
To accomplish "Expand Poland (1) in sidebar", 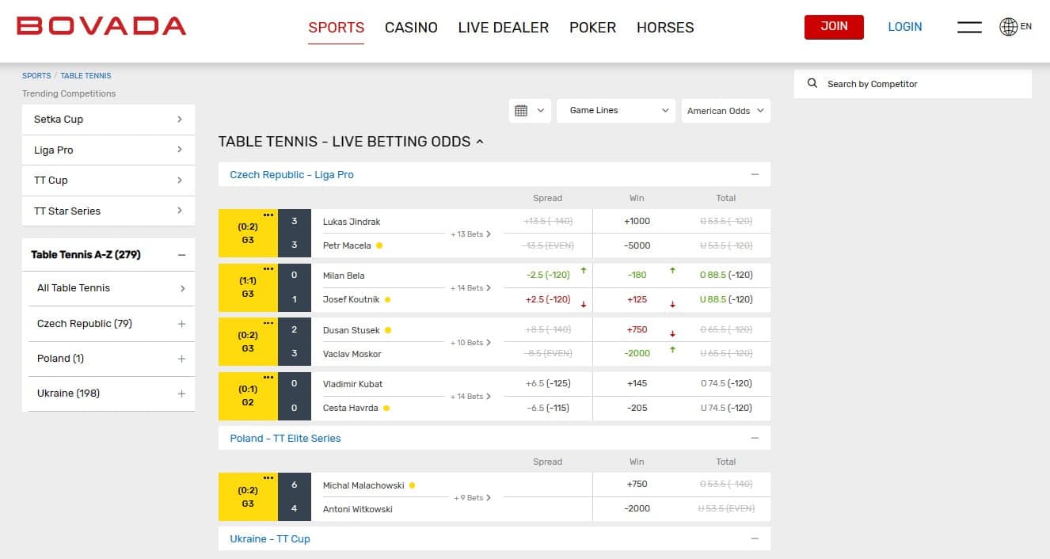I will click(181, 359).
